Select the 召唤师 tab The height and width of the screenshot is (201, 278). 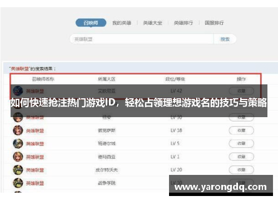[91, 23]
